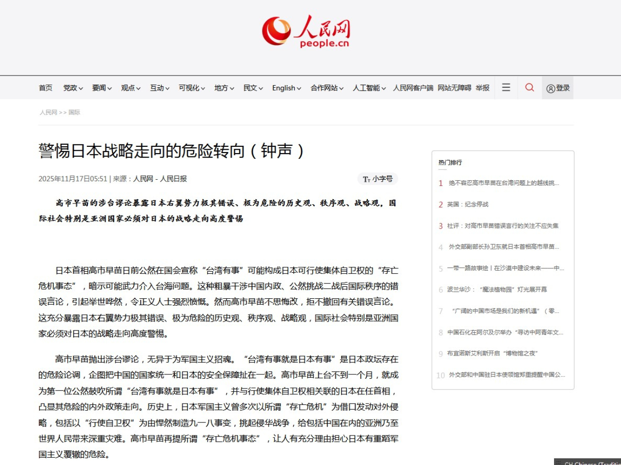Open the search magnifier icon

pos(529,87)
